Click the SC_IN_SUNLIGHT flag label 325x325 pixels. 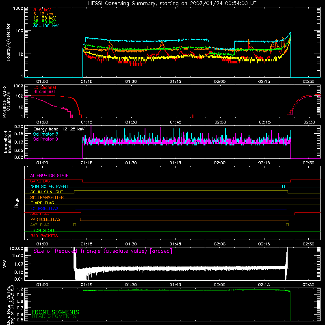[x=47, y=192]
